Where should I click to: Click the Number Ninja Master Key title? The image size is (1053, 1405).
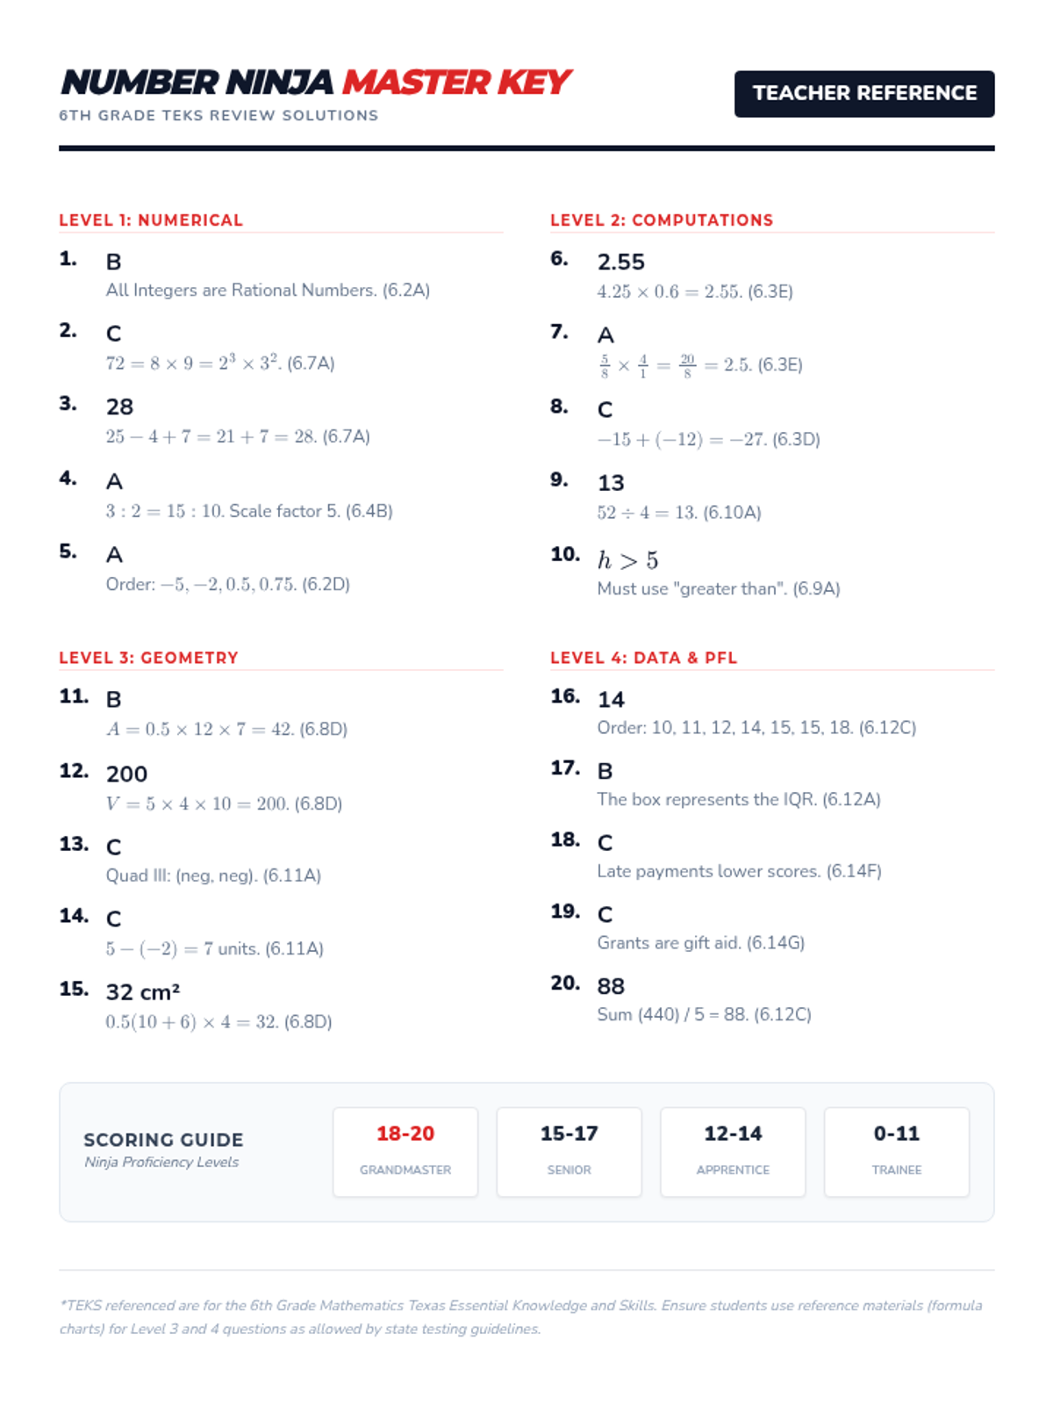click(x=316, y=83)
